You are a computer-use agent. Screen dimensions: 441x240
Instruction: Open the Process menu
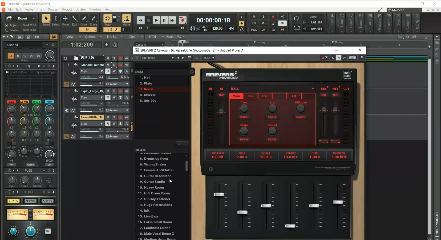(x=53, y=9)
